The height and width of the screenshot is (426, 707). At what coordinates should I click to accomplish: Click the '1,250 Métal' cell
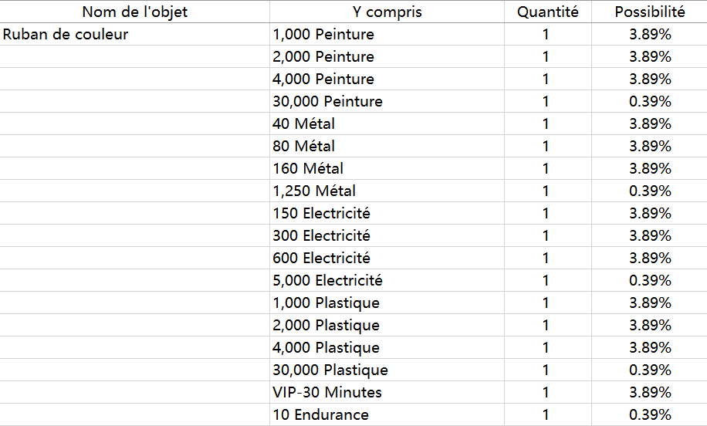(x=387, y=191)
